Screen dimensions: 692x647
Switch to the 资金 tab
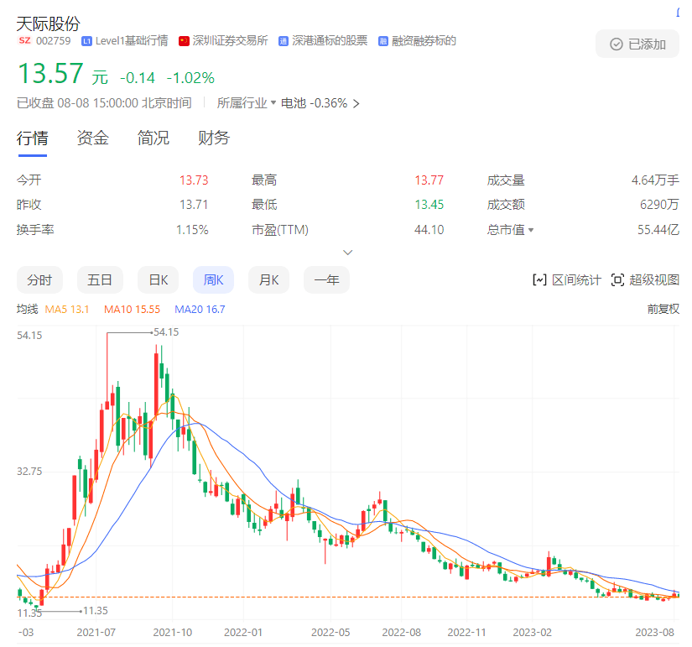point(92,138)
